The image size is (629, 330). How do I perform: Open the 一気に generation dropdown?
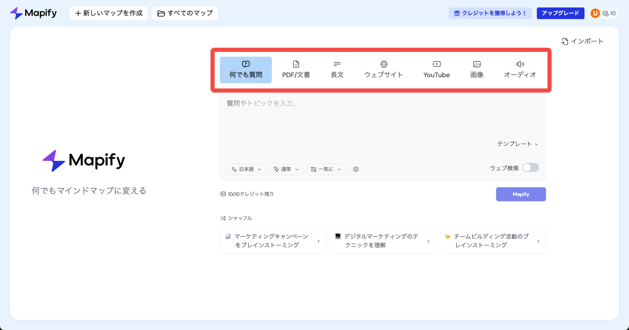(326, 169)
